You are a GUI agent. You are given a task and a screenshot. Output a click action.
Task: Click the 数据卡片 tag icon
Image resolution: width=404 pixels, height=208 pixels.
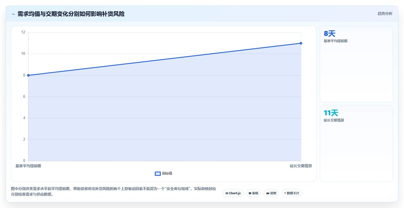click(285, 193)
